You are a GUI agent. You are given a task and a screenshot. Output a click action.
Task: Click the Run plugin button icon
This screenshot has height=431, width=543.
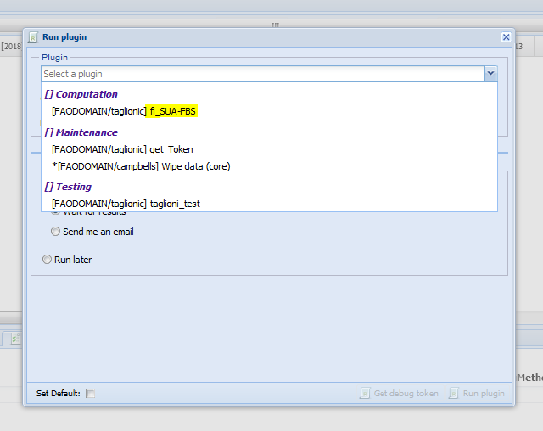[x=454, y=394]
